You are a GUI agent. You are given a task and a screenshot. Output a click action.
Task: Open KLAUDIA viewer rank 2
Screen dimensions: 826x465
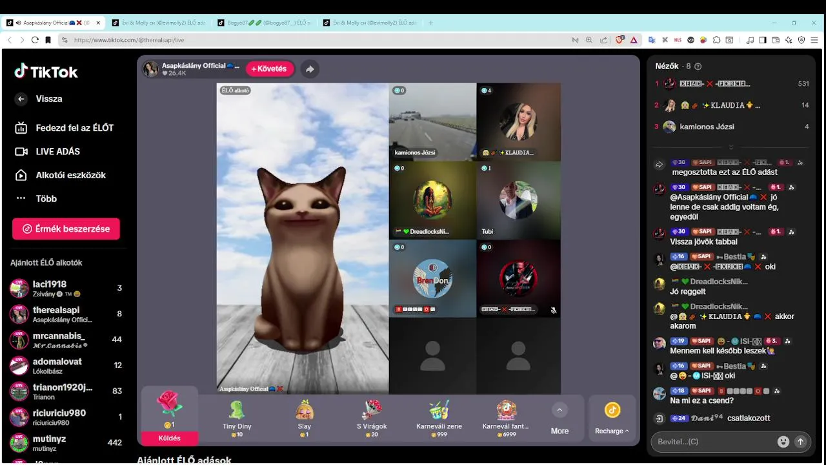731,105
